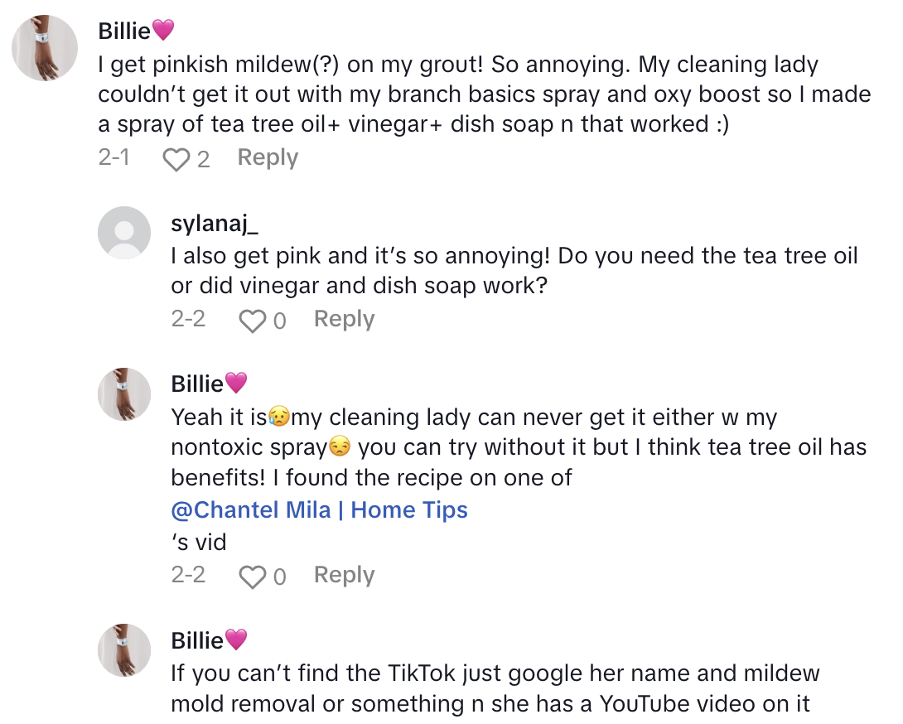Open sylanaj_'s profile avatar
The image size is (903, 724).
124,233
